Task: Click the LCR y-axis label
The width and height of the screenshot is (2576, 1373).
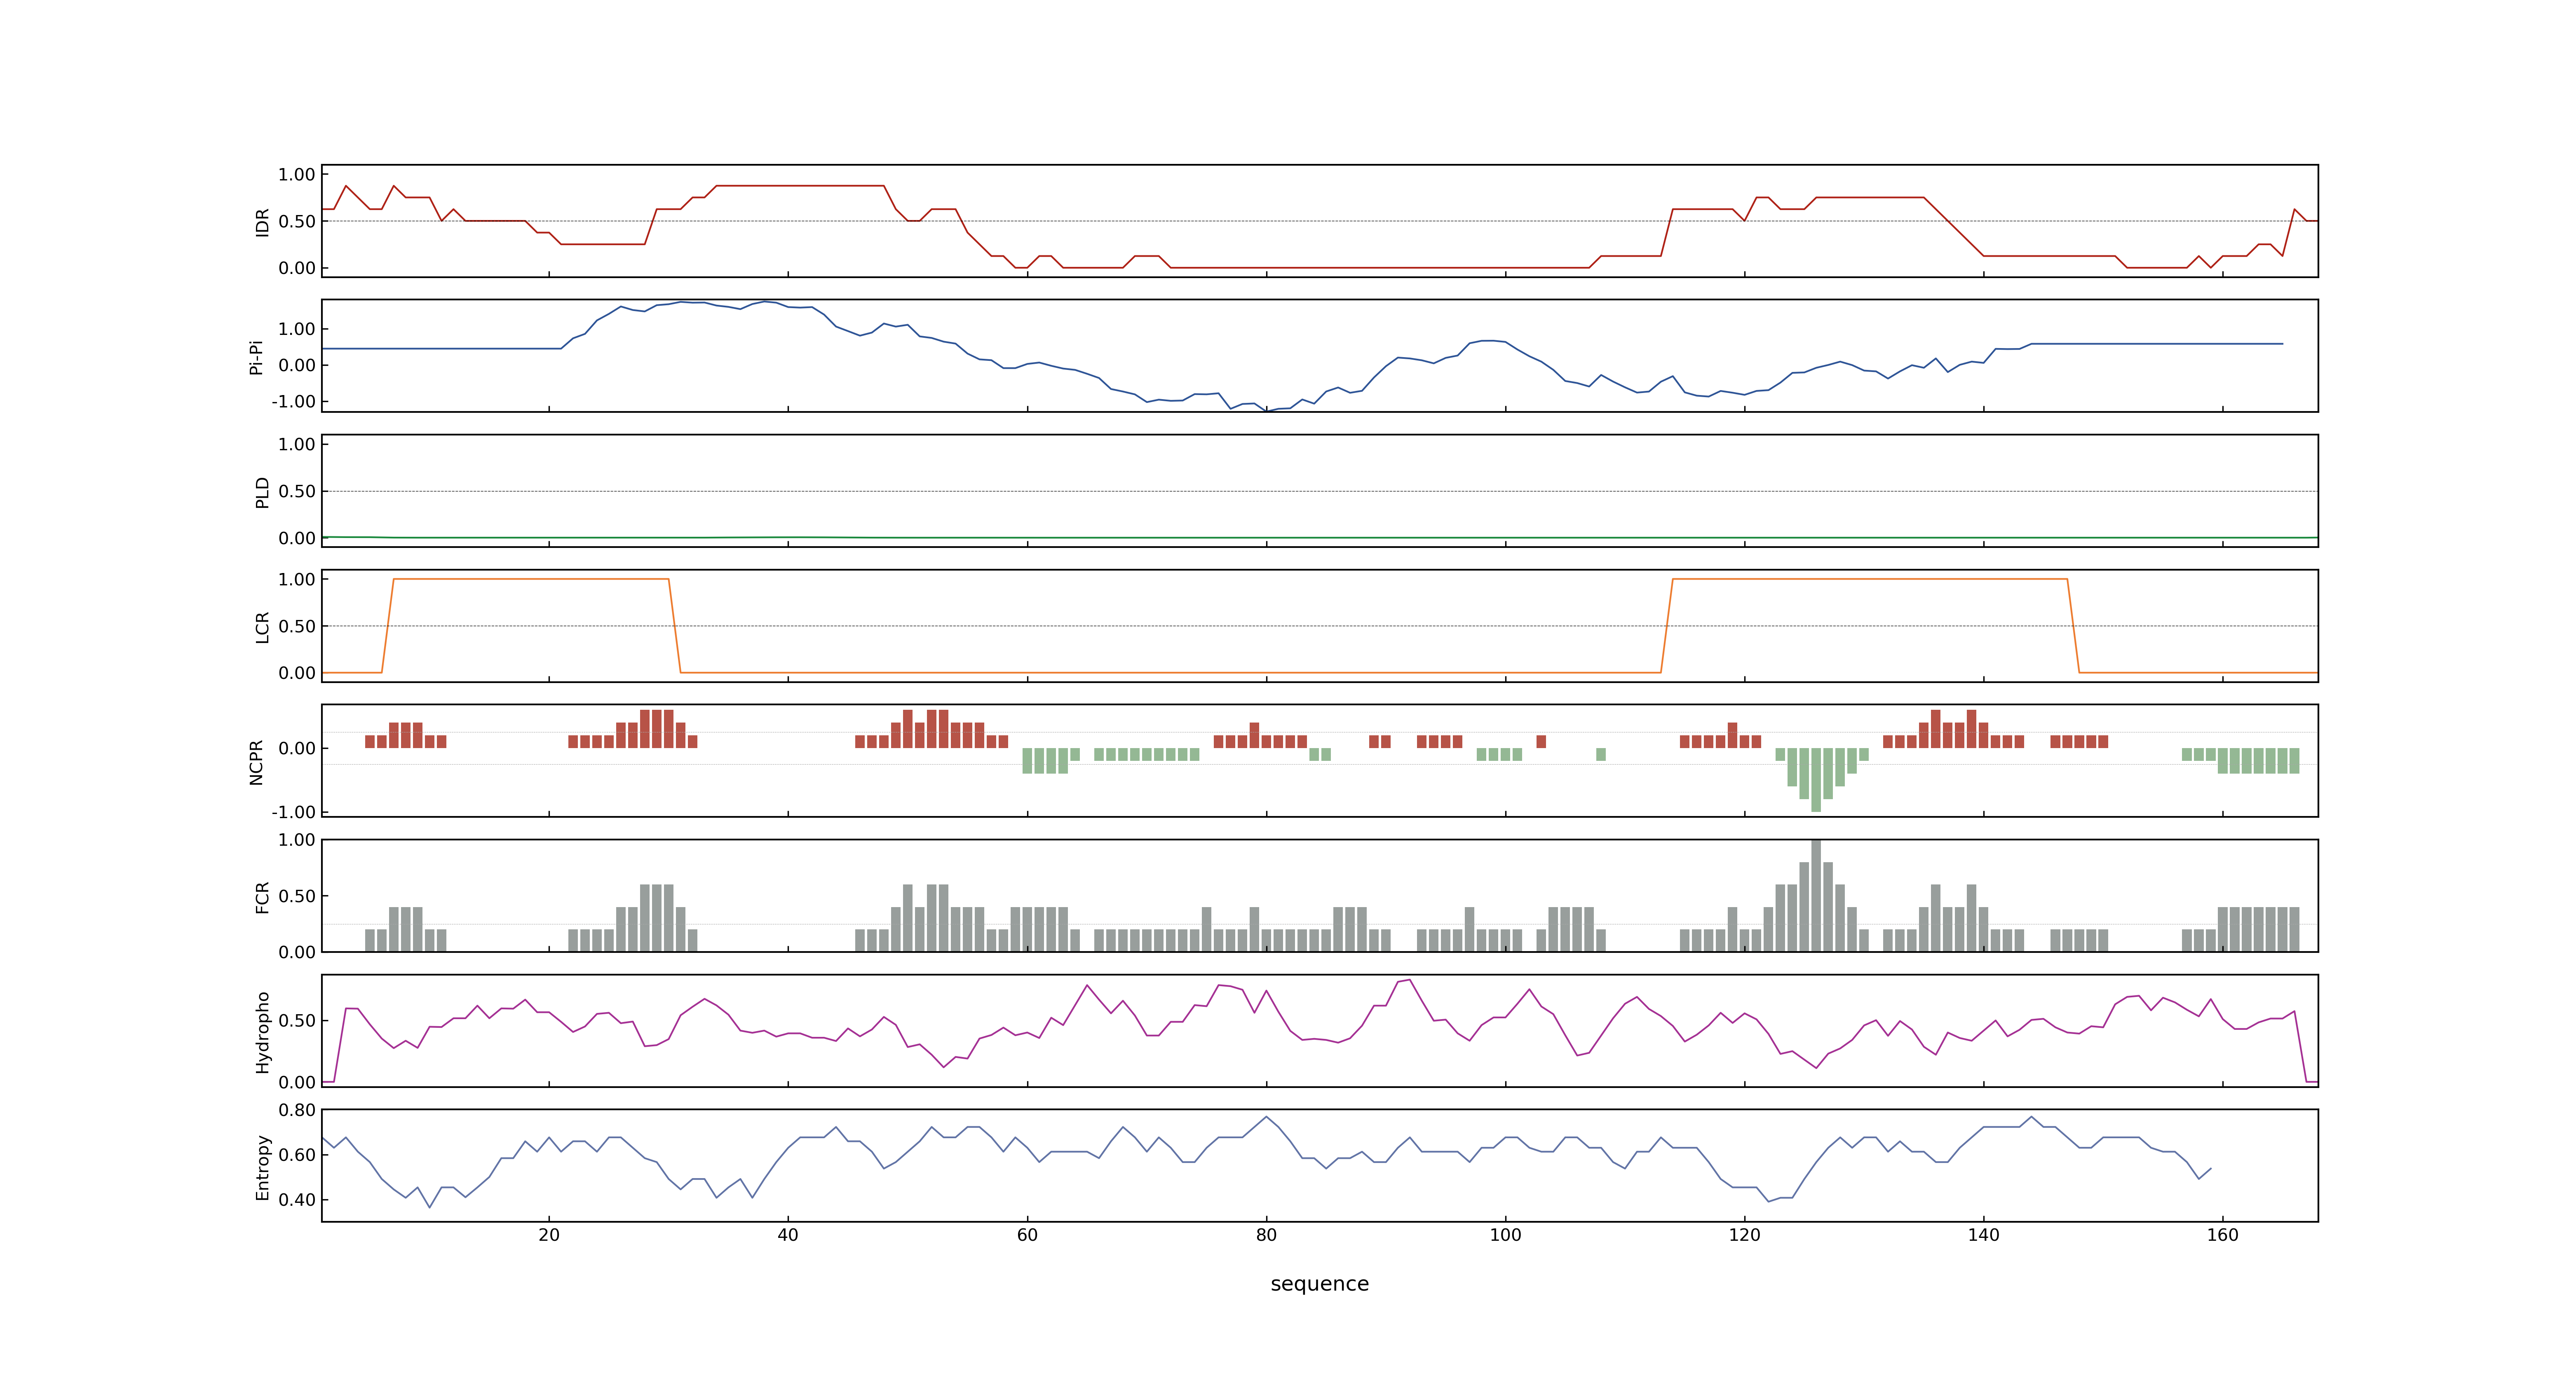Action: pos(262,627)
